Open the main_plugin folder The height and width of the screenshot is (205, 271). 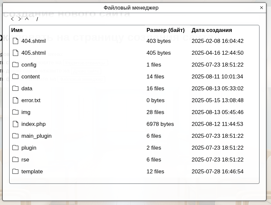[x=36, y=136]
